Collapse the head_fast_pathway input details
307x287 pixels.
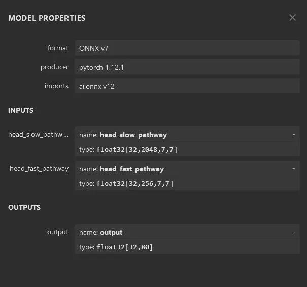[x=293, y=168]
